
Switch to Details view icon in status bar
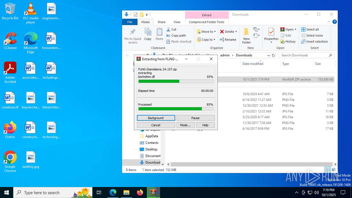pyautogui.click(x=328, y=170)
